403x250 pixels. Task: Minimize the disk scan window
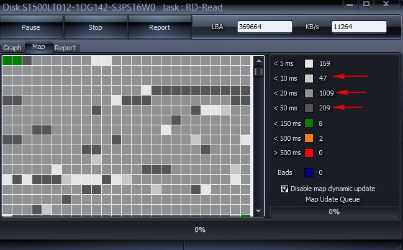coord(351,4)
